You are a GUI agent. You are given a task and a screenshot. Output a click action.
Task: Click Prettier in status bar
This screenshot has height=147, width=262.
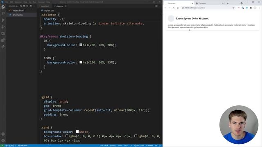149,146
